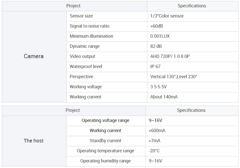Select the <600mA value
Screen dimensions: 240x168
[x=157, y=131]
